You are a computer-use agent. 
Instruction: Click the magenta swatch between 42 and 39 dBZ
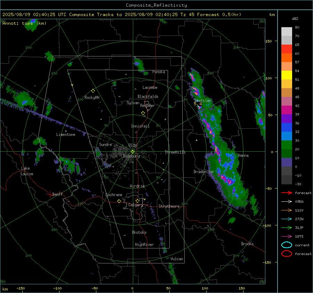(x=287, y=110)
